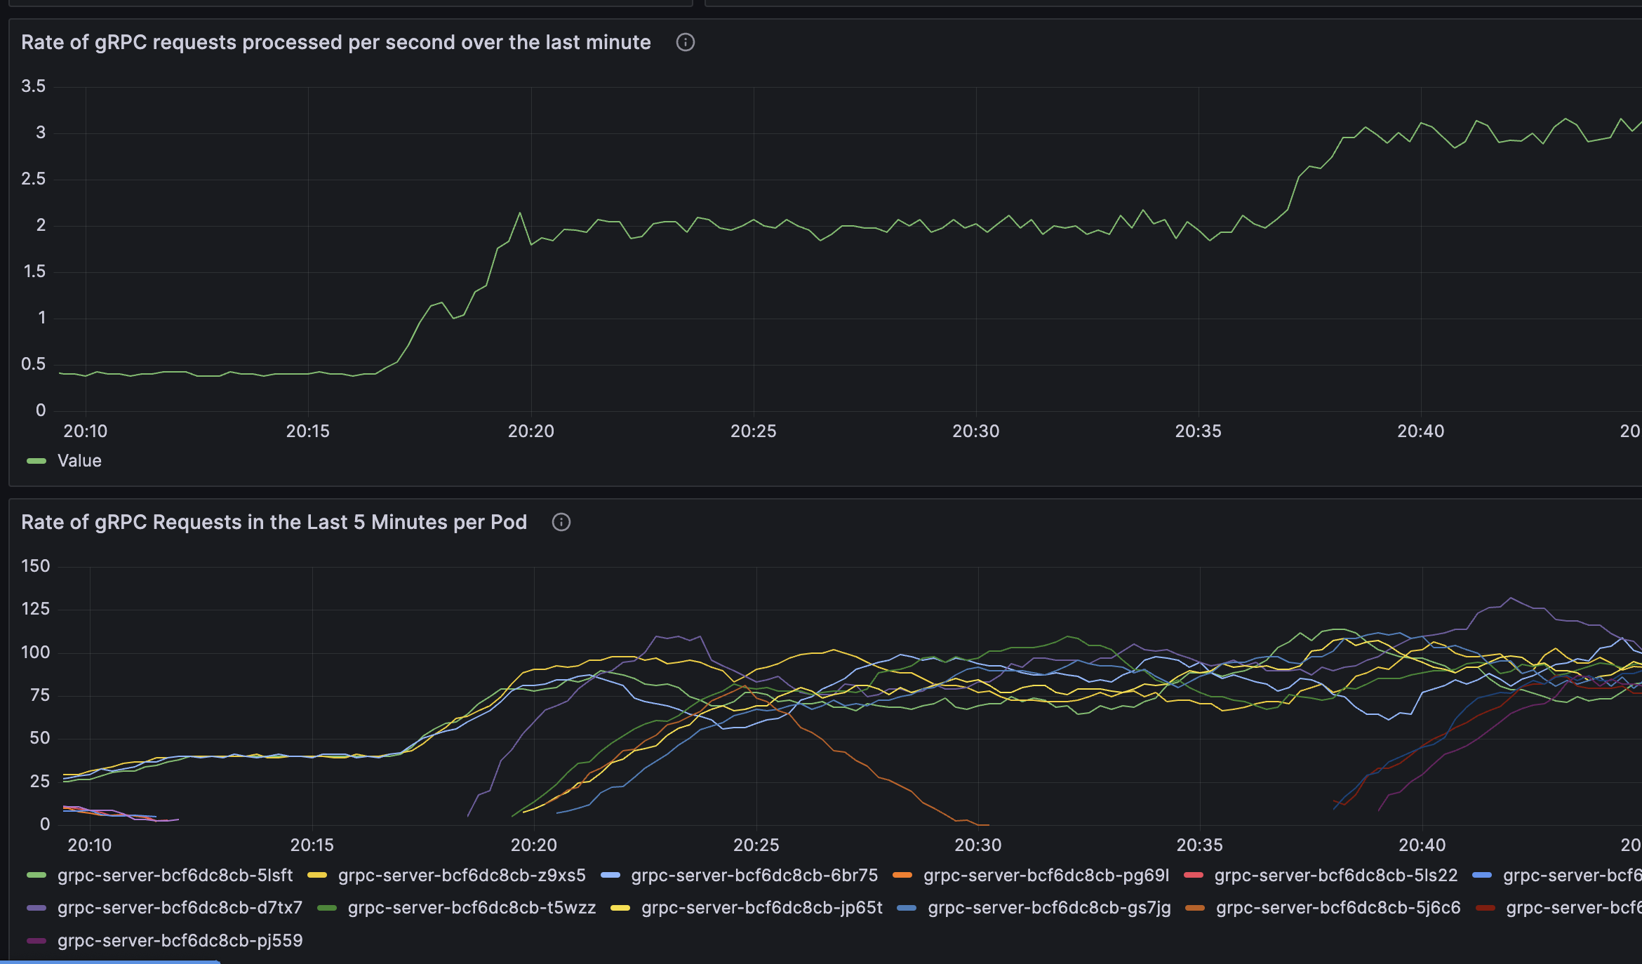
Task: Toggle series grpc-server-bcf6dc8cb-t5wzz in legend
Action: (472, 907)
